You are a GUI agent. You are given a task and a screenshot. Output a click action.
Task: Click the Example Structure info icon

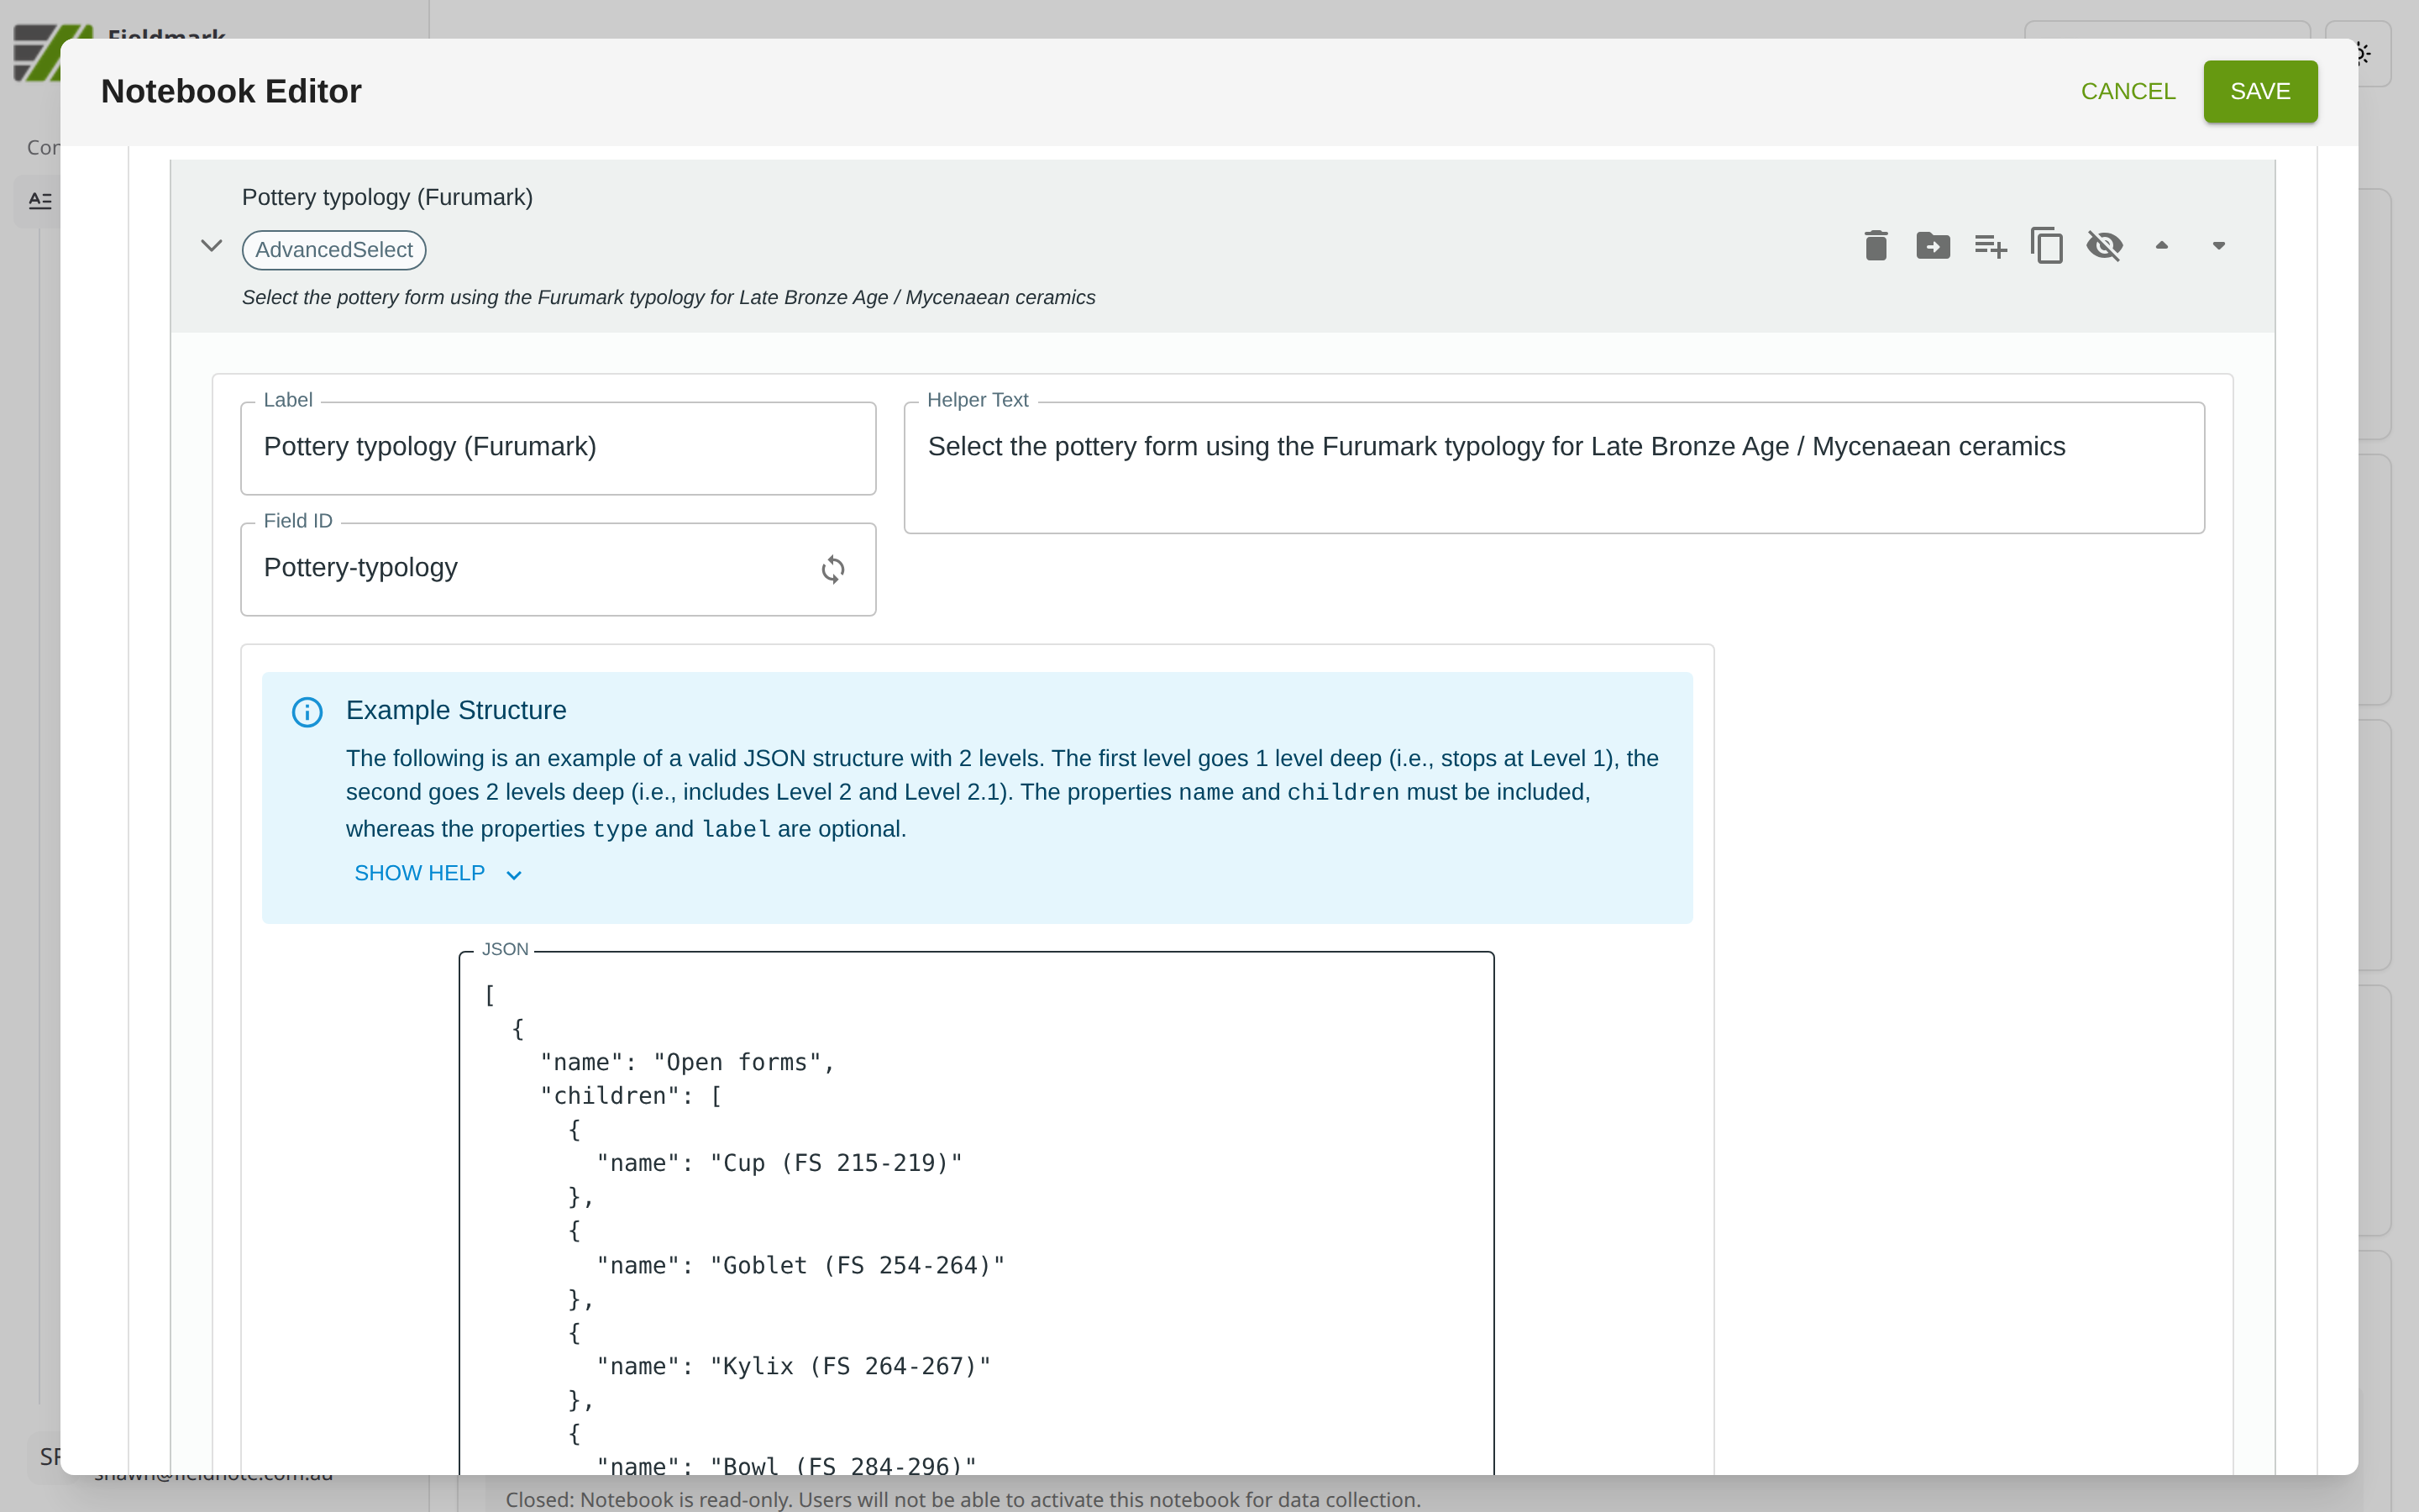[x=307, y=712]
